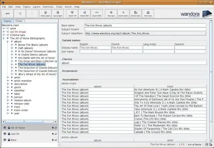This screenshot has height=148, width=214.
Task: Expand the genre tree node
Action: (x=8, y=87)
